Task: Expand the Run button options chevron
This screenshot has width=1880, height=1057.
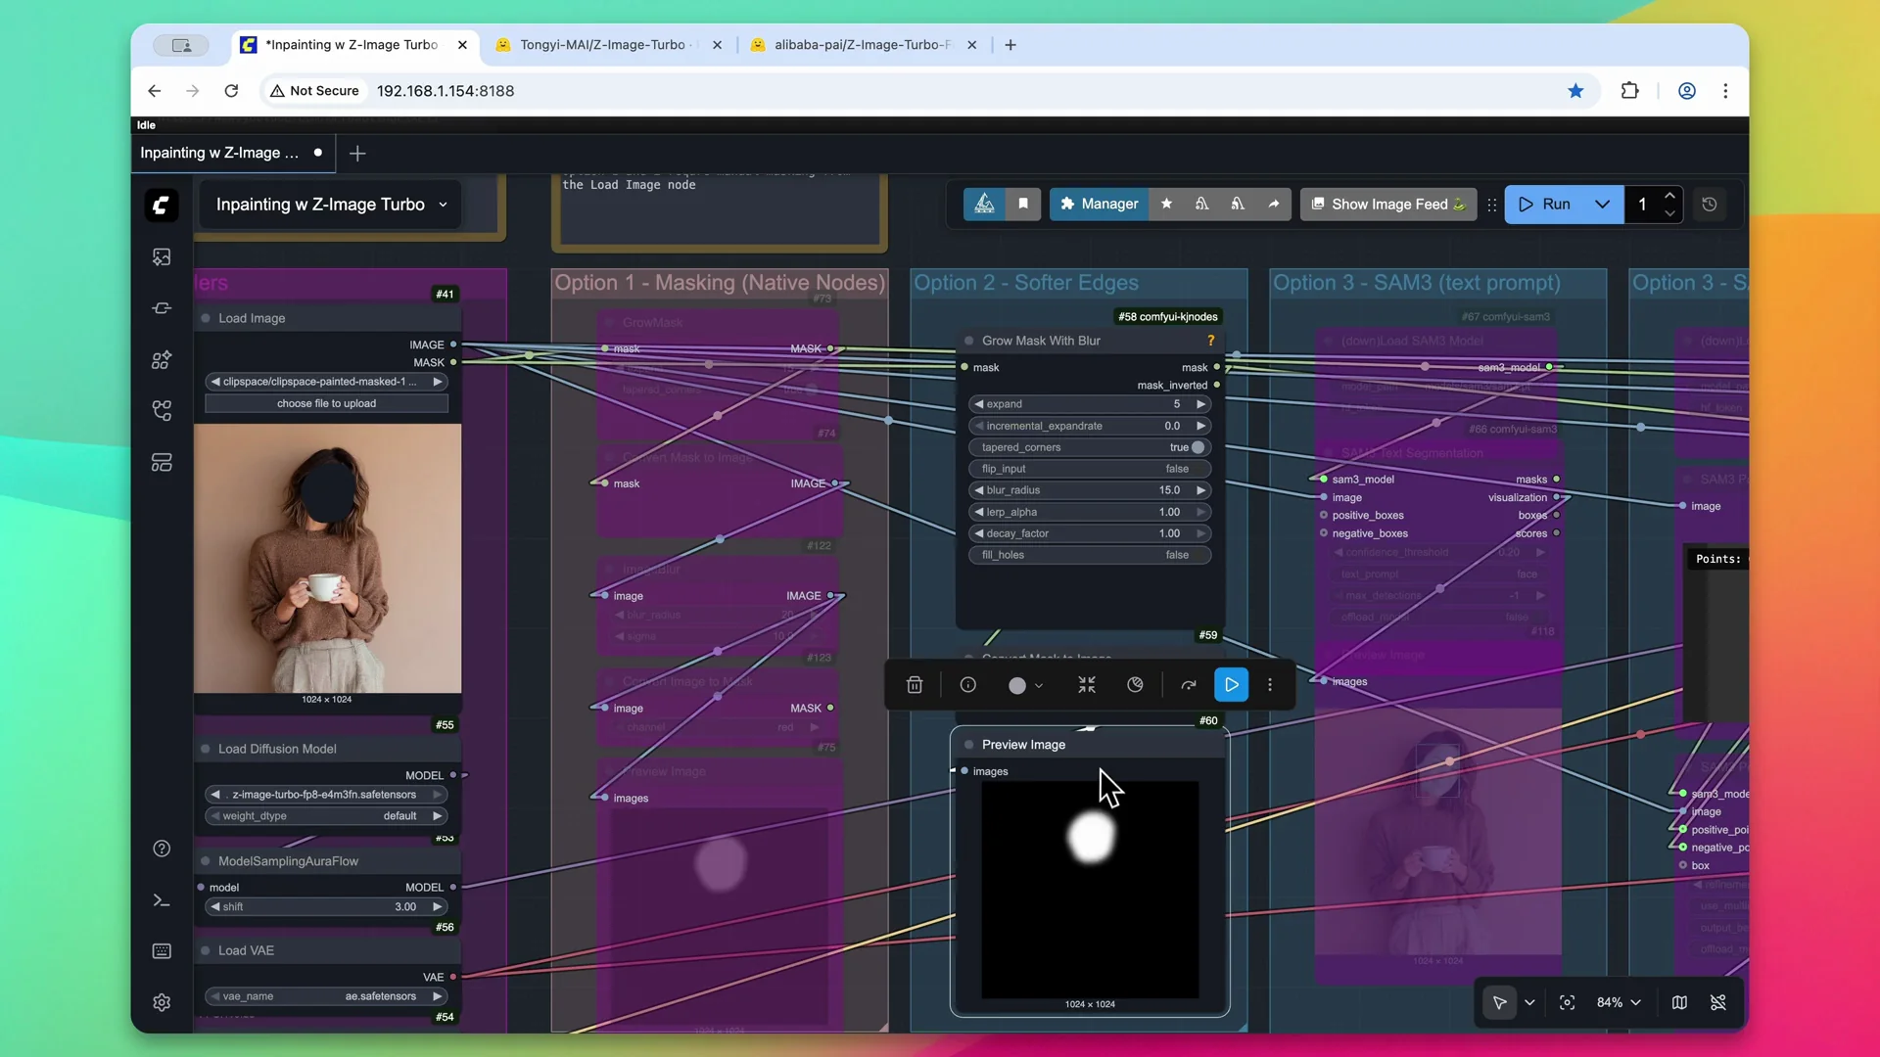Action: (1602, 205)
